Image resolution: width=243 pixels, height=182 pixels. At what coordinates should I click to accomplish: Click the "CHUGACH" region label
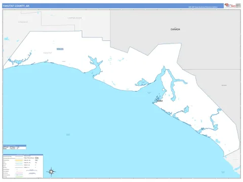point(23,22)
